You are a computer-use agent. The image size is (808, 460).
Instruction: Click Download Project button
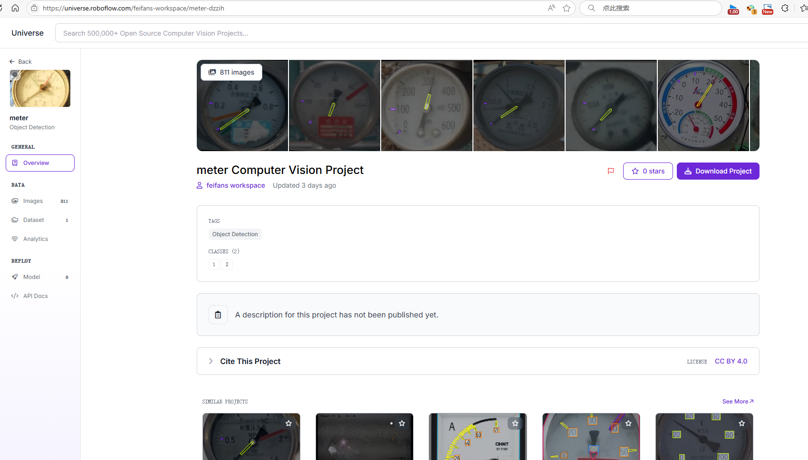point(718,171)
